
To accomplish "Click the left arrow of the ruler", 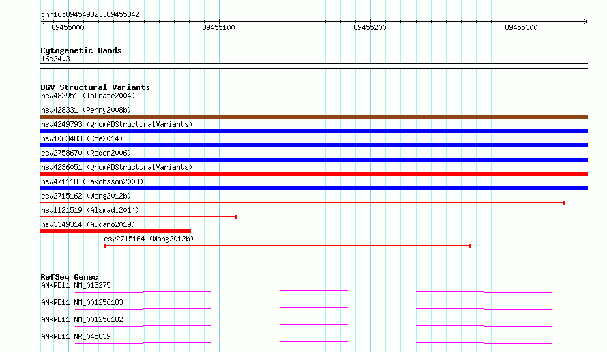I will click(x=42, y=22).
